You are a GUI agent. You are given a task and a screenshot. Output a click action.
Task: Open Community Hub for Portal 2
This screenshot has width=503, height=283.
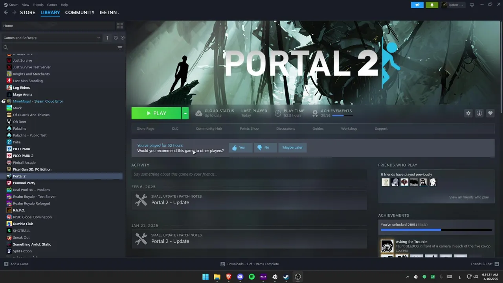[x=209, y=129]
